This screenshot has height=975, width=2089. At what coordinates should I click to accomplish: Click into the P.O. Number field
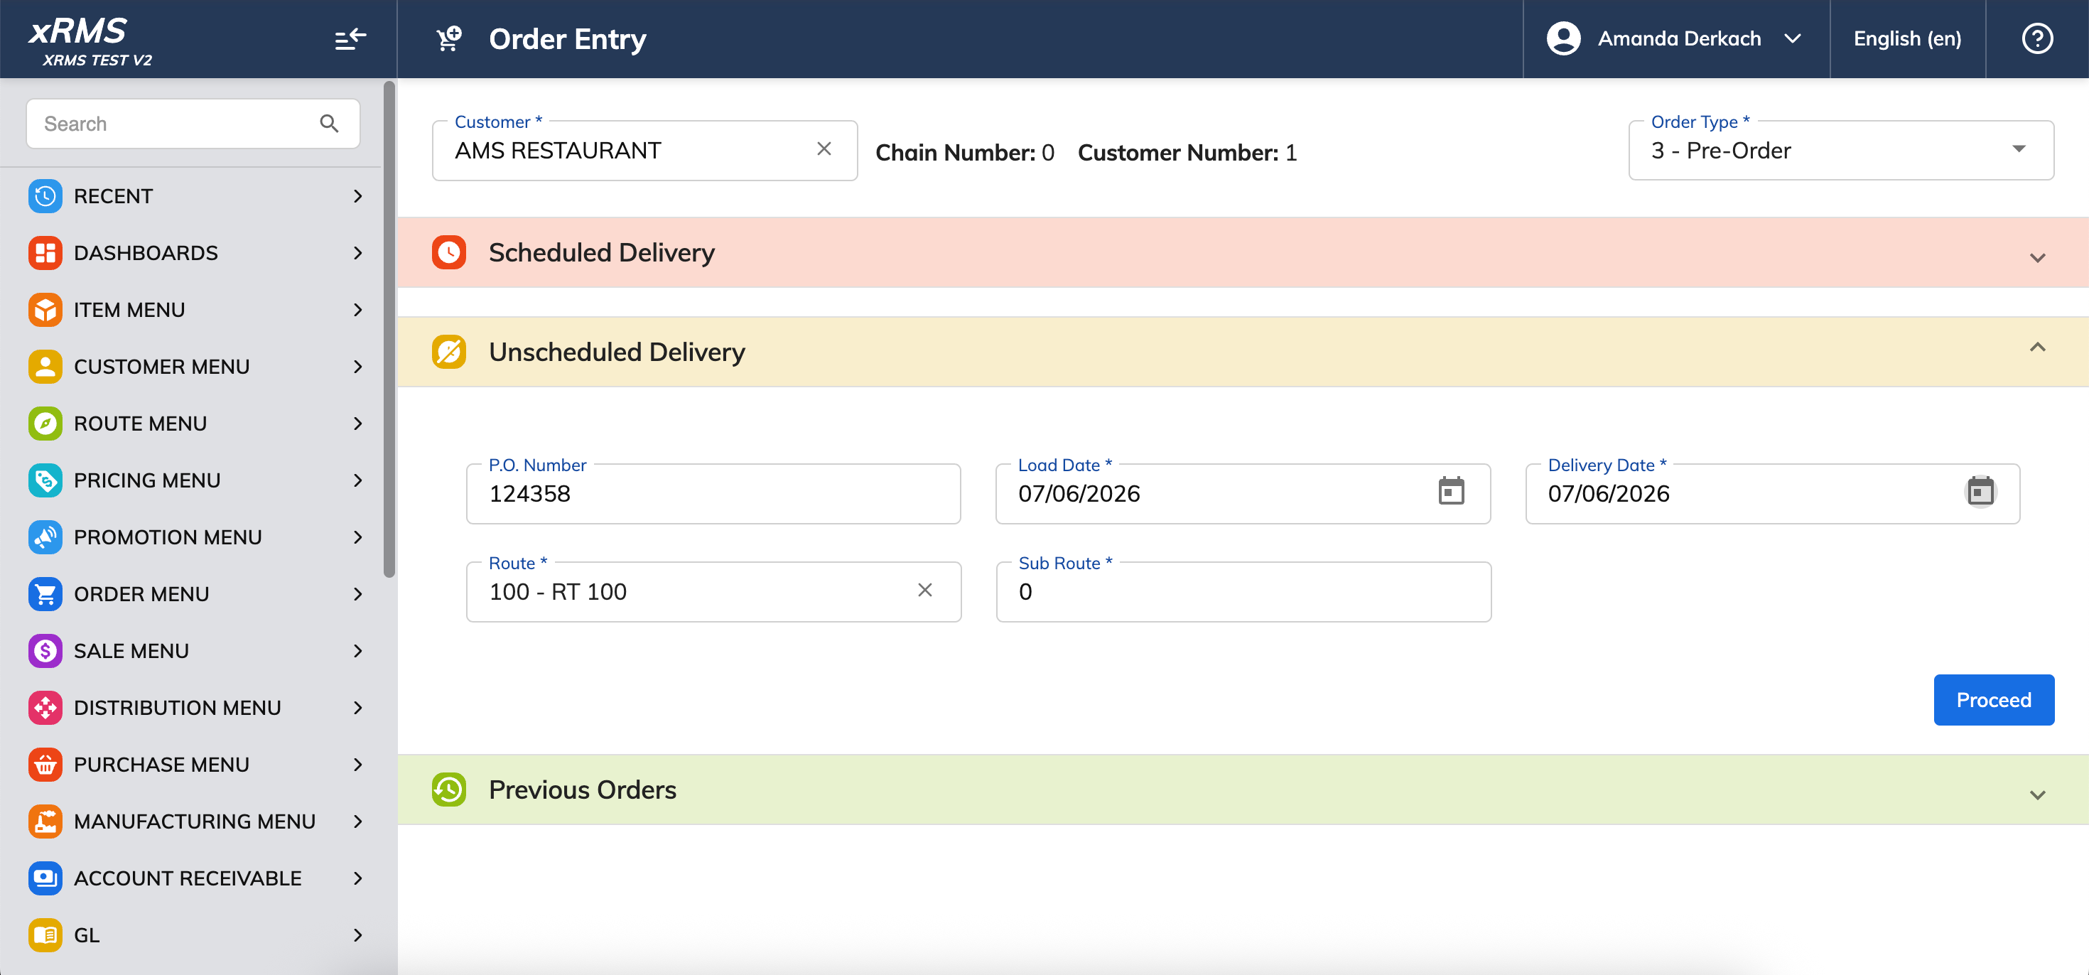click(x=713, y=493)
